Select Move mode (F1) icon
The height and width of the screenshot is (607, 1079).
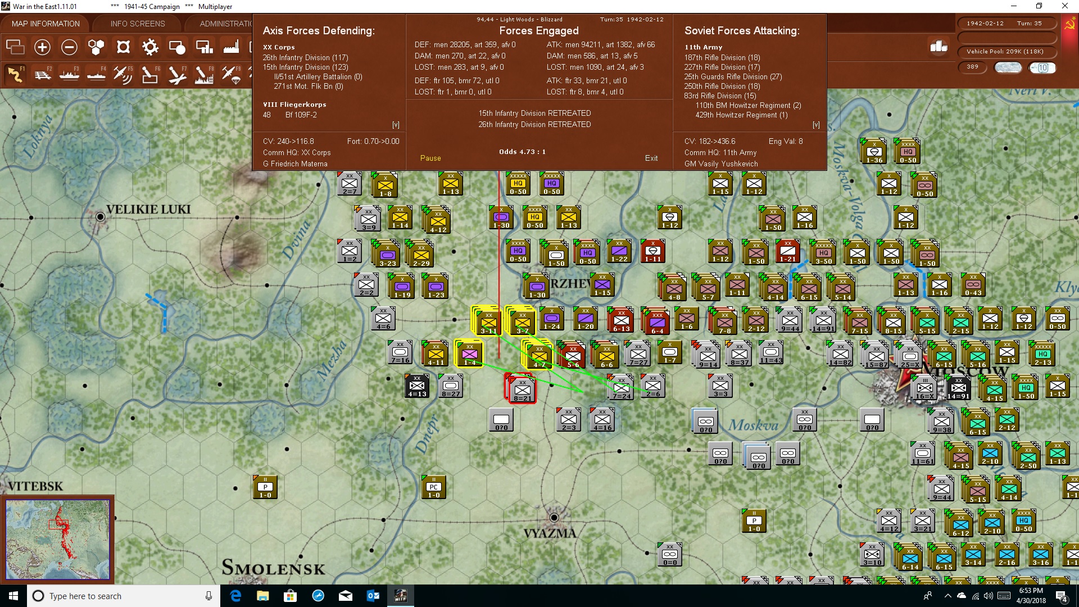[15, 74]
